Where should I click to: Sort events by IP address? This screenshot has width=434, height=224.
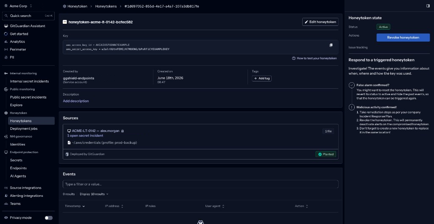[x=114, y=206]
